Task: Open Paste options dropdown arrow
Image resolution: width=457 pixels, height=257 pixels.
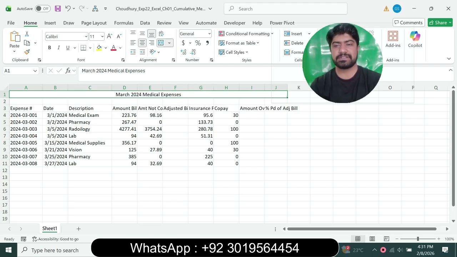Action: click(14, 52)
